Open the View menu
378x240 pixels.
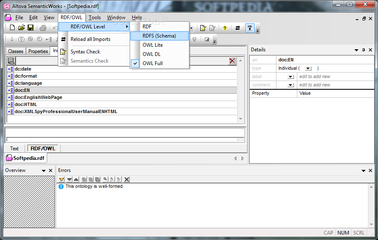click(x=49, y=18)
